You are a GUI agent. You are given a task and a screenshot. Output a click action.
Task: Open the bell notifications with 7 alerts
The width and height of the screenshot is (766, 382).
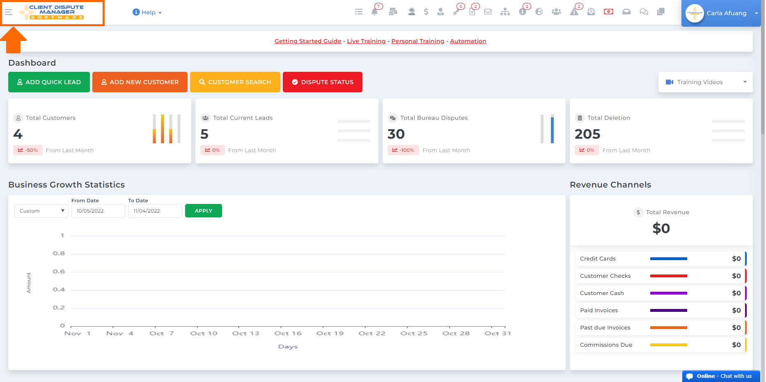click(375, 11)
